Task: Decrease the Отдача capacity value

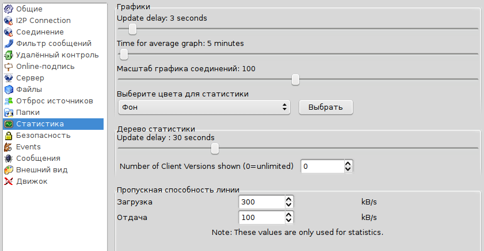Action: point(288,221)
